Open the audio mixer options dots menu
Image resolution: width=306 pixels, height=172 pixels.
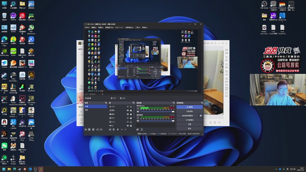(x=142, y=130)
